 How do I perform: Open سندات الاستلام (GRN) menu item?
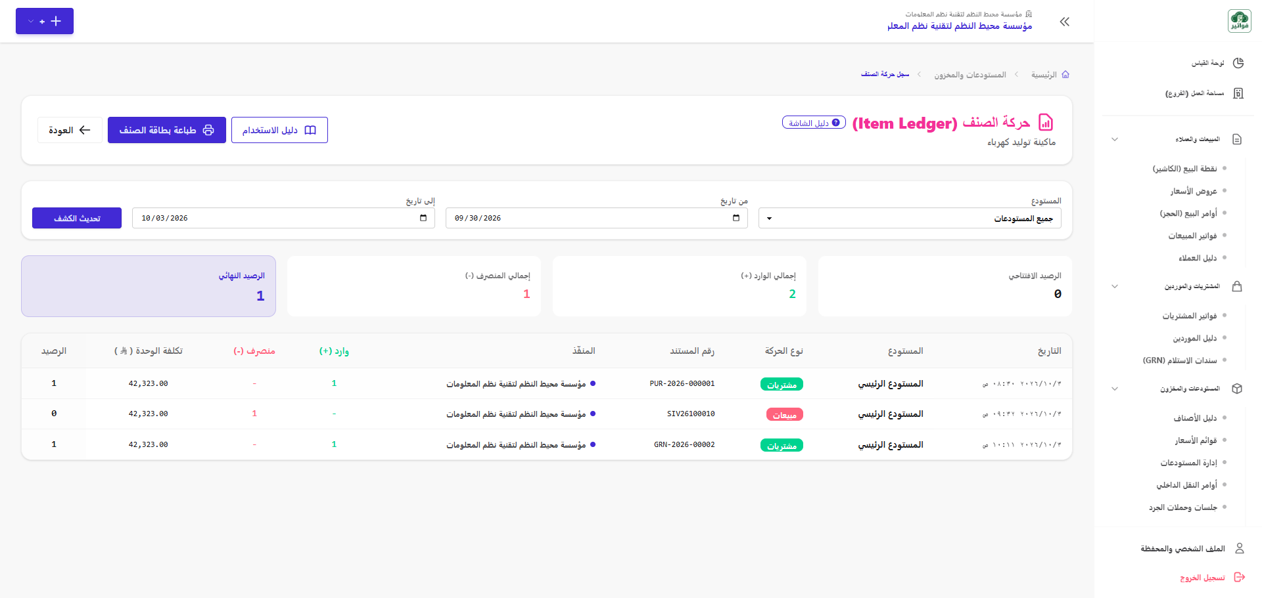coord(1180,360)
